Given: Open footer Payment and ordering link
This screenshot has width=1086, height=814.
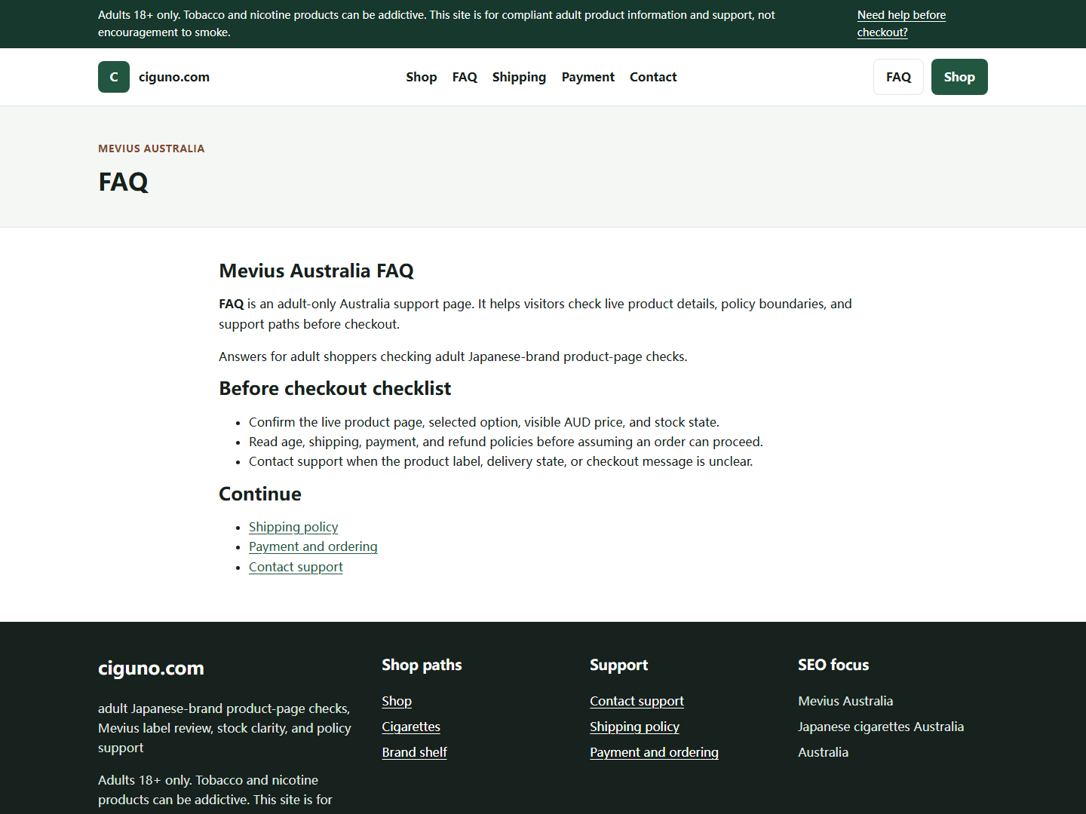Looking at the screenshot, I should tap(654, 752).
